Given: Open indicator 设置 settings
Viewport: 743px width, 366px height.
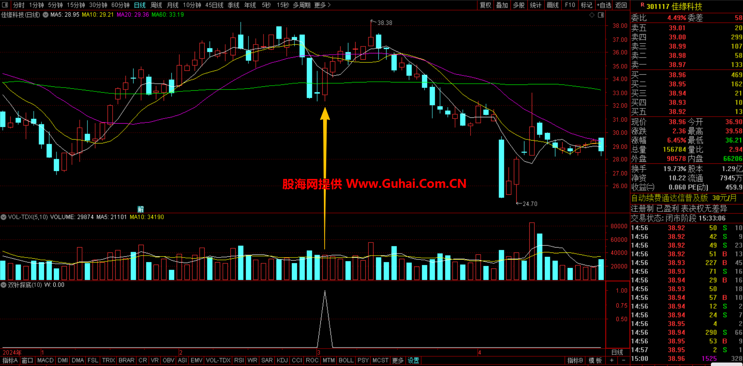Looking at the screenshot, I should [413, 361].
